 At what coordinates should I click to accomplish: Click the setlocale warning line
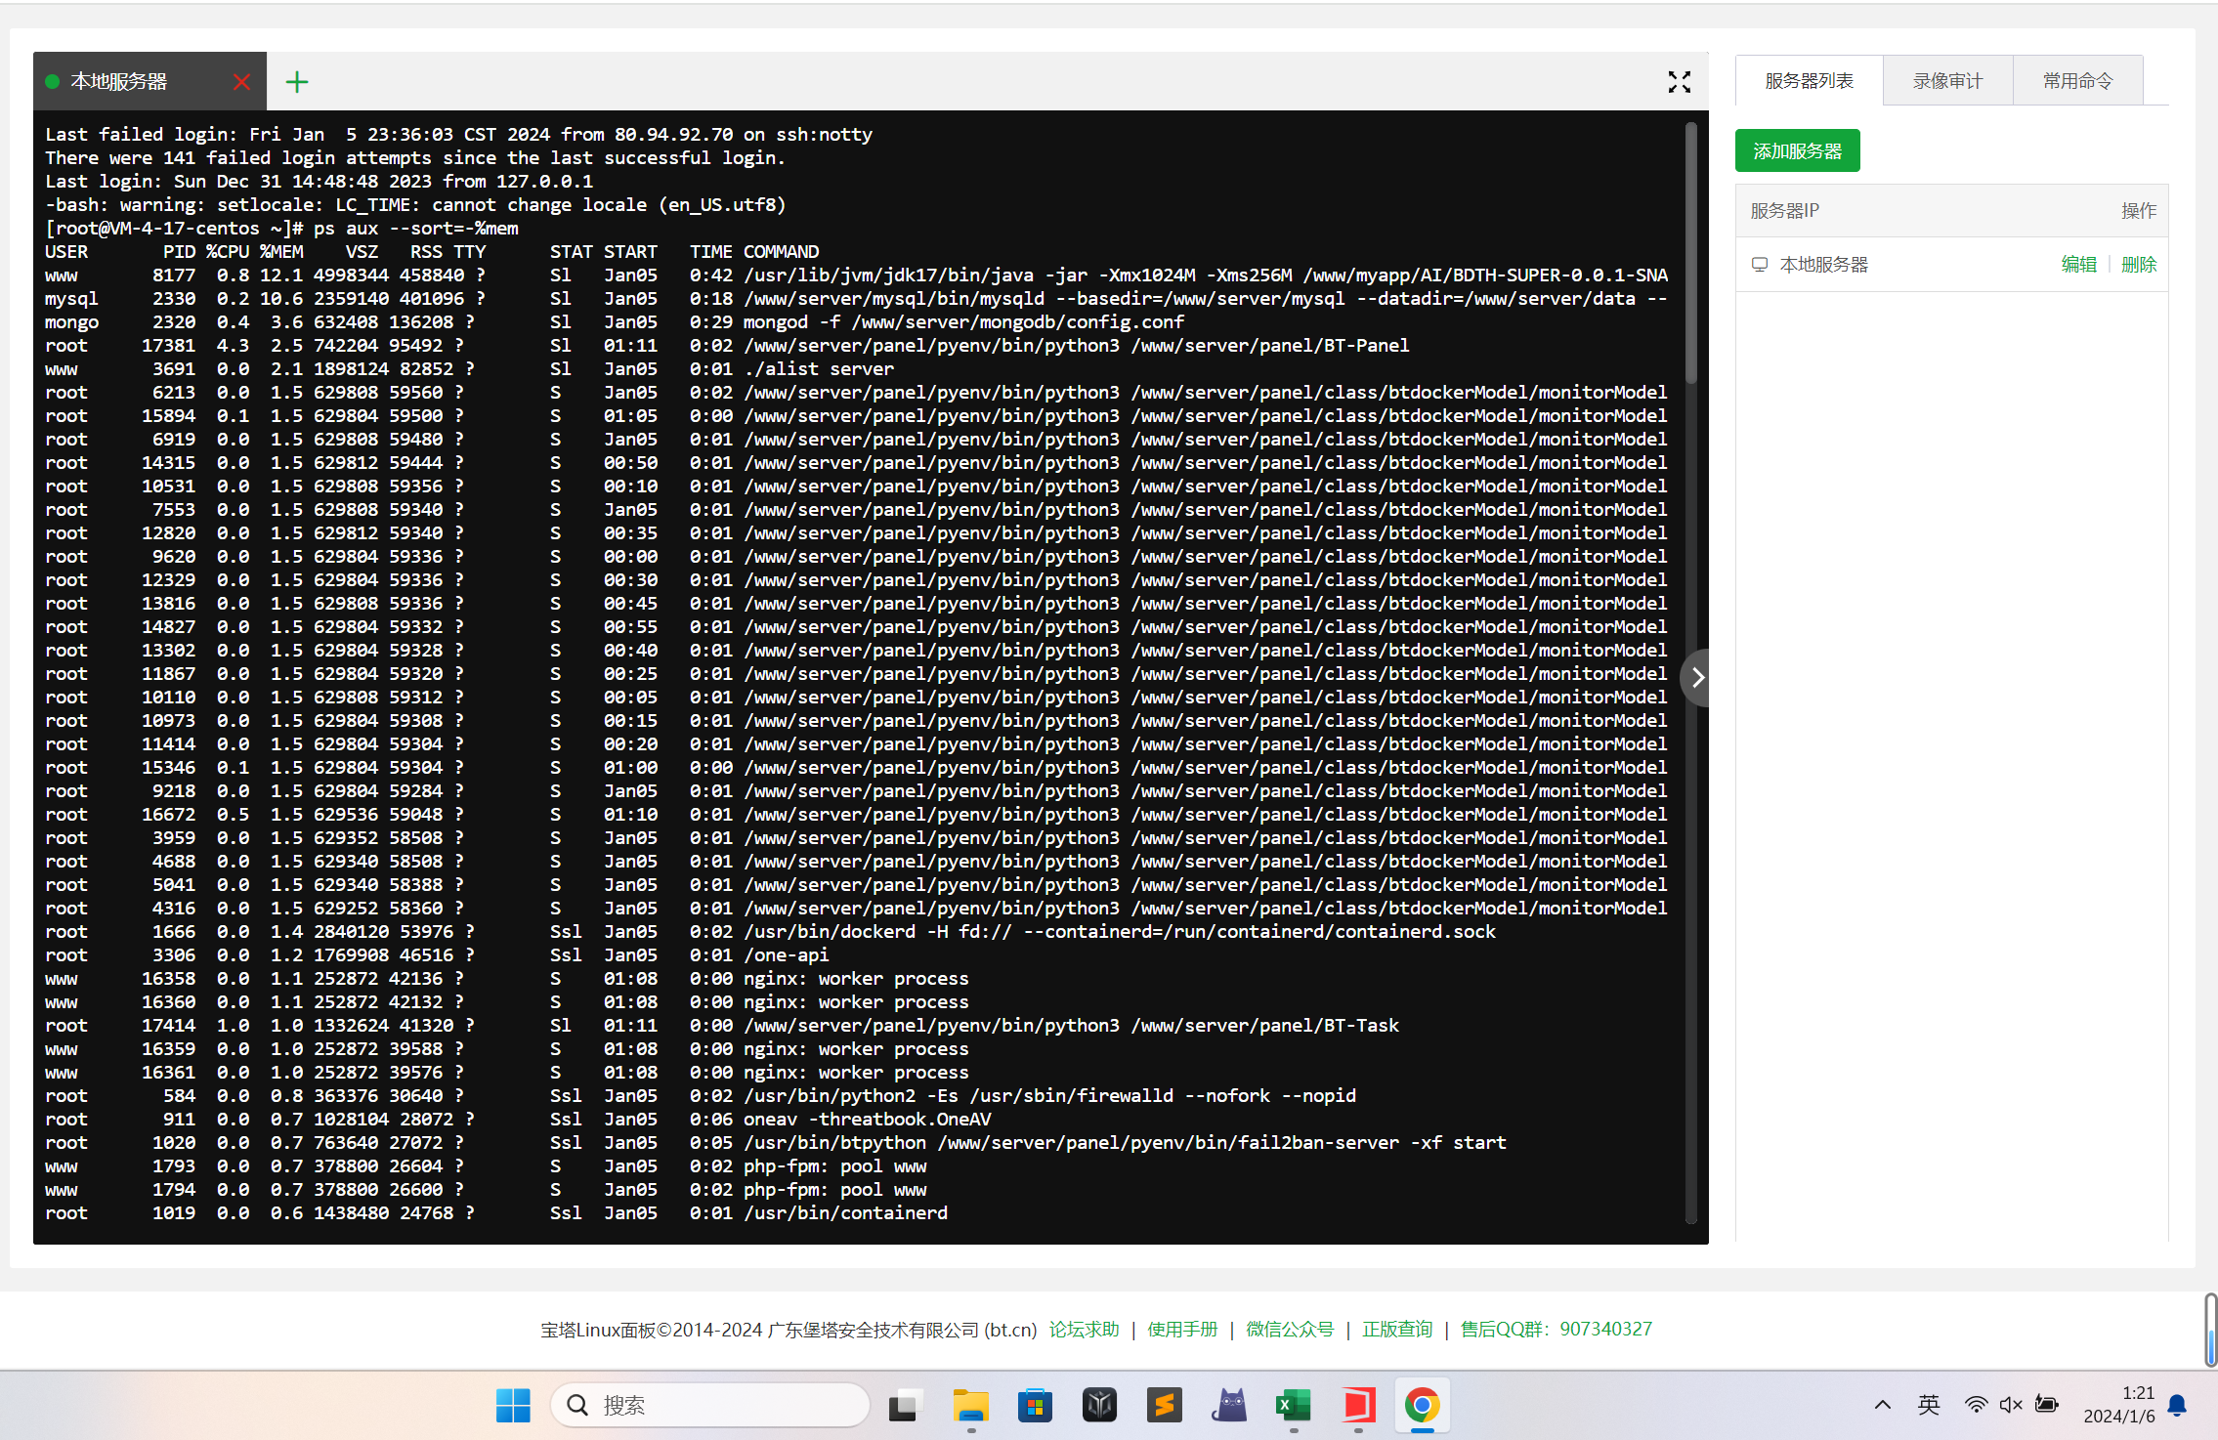415,205
